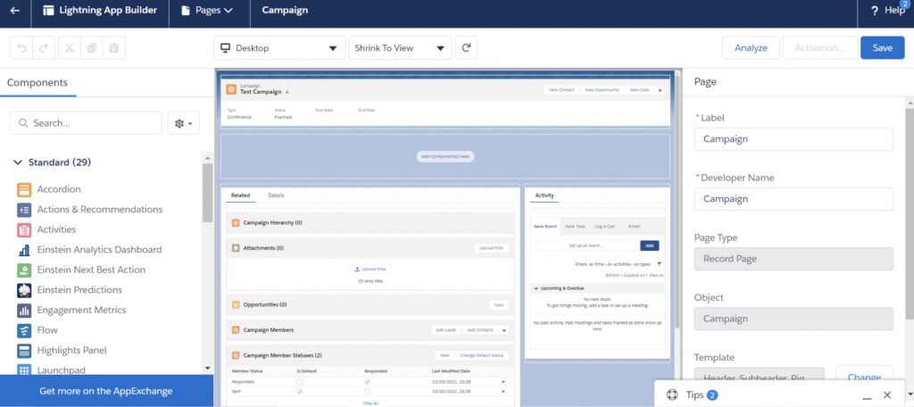Switch to the Components tab

(37, 83)
